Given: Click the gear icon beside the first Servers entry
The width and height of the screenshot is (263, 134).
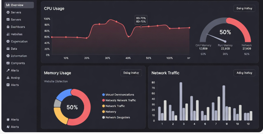Looking at the screenshot, I should [8, 13].
